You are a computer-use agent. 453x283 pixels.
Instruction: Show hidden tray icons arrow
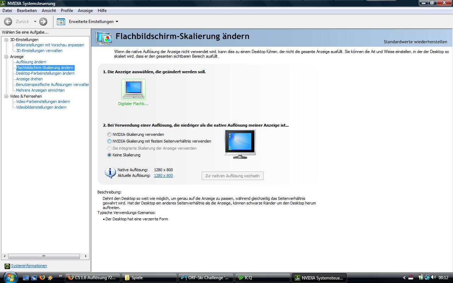coord(405,278)
